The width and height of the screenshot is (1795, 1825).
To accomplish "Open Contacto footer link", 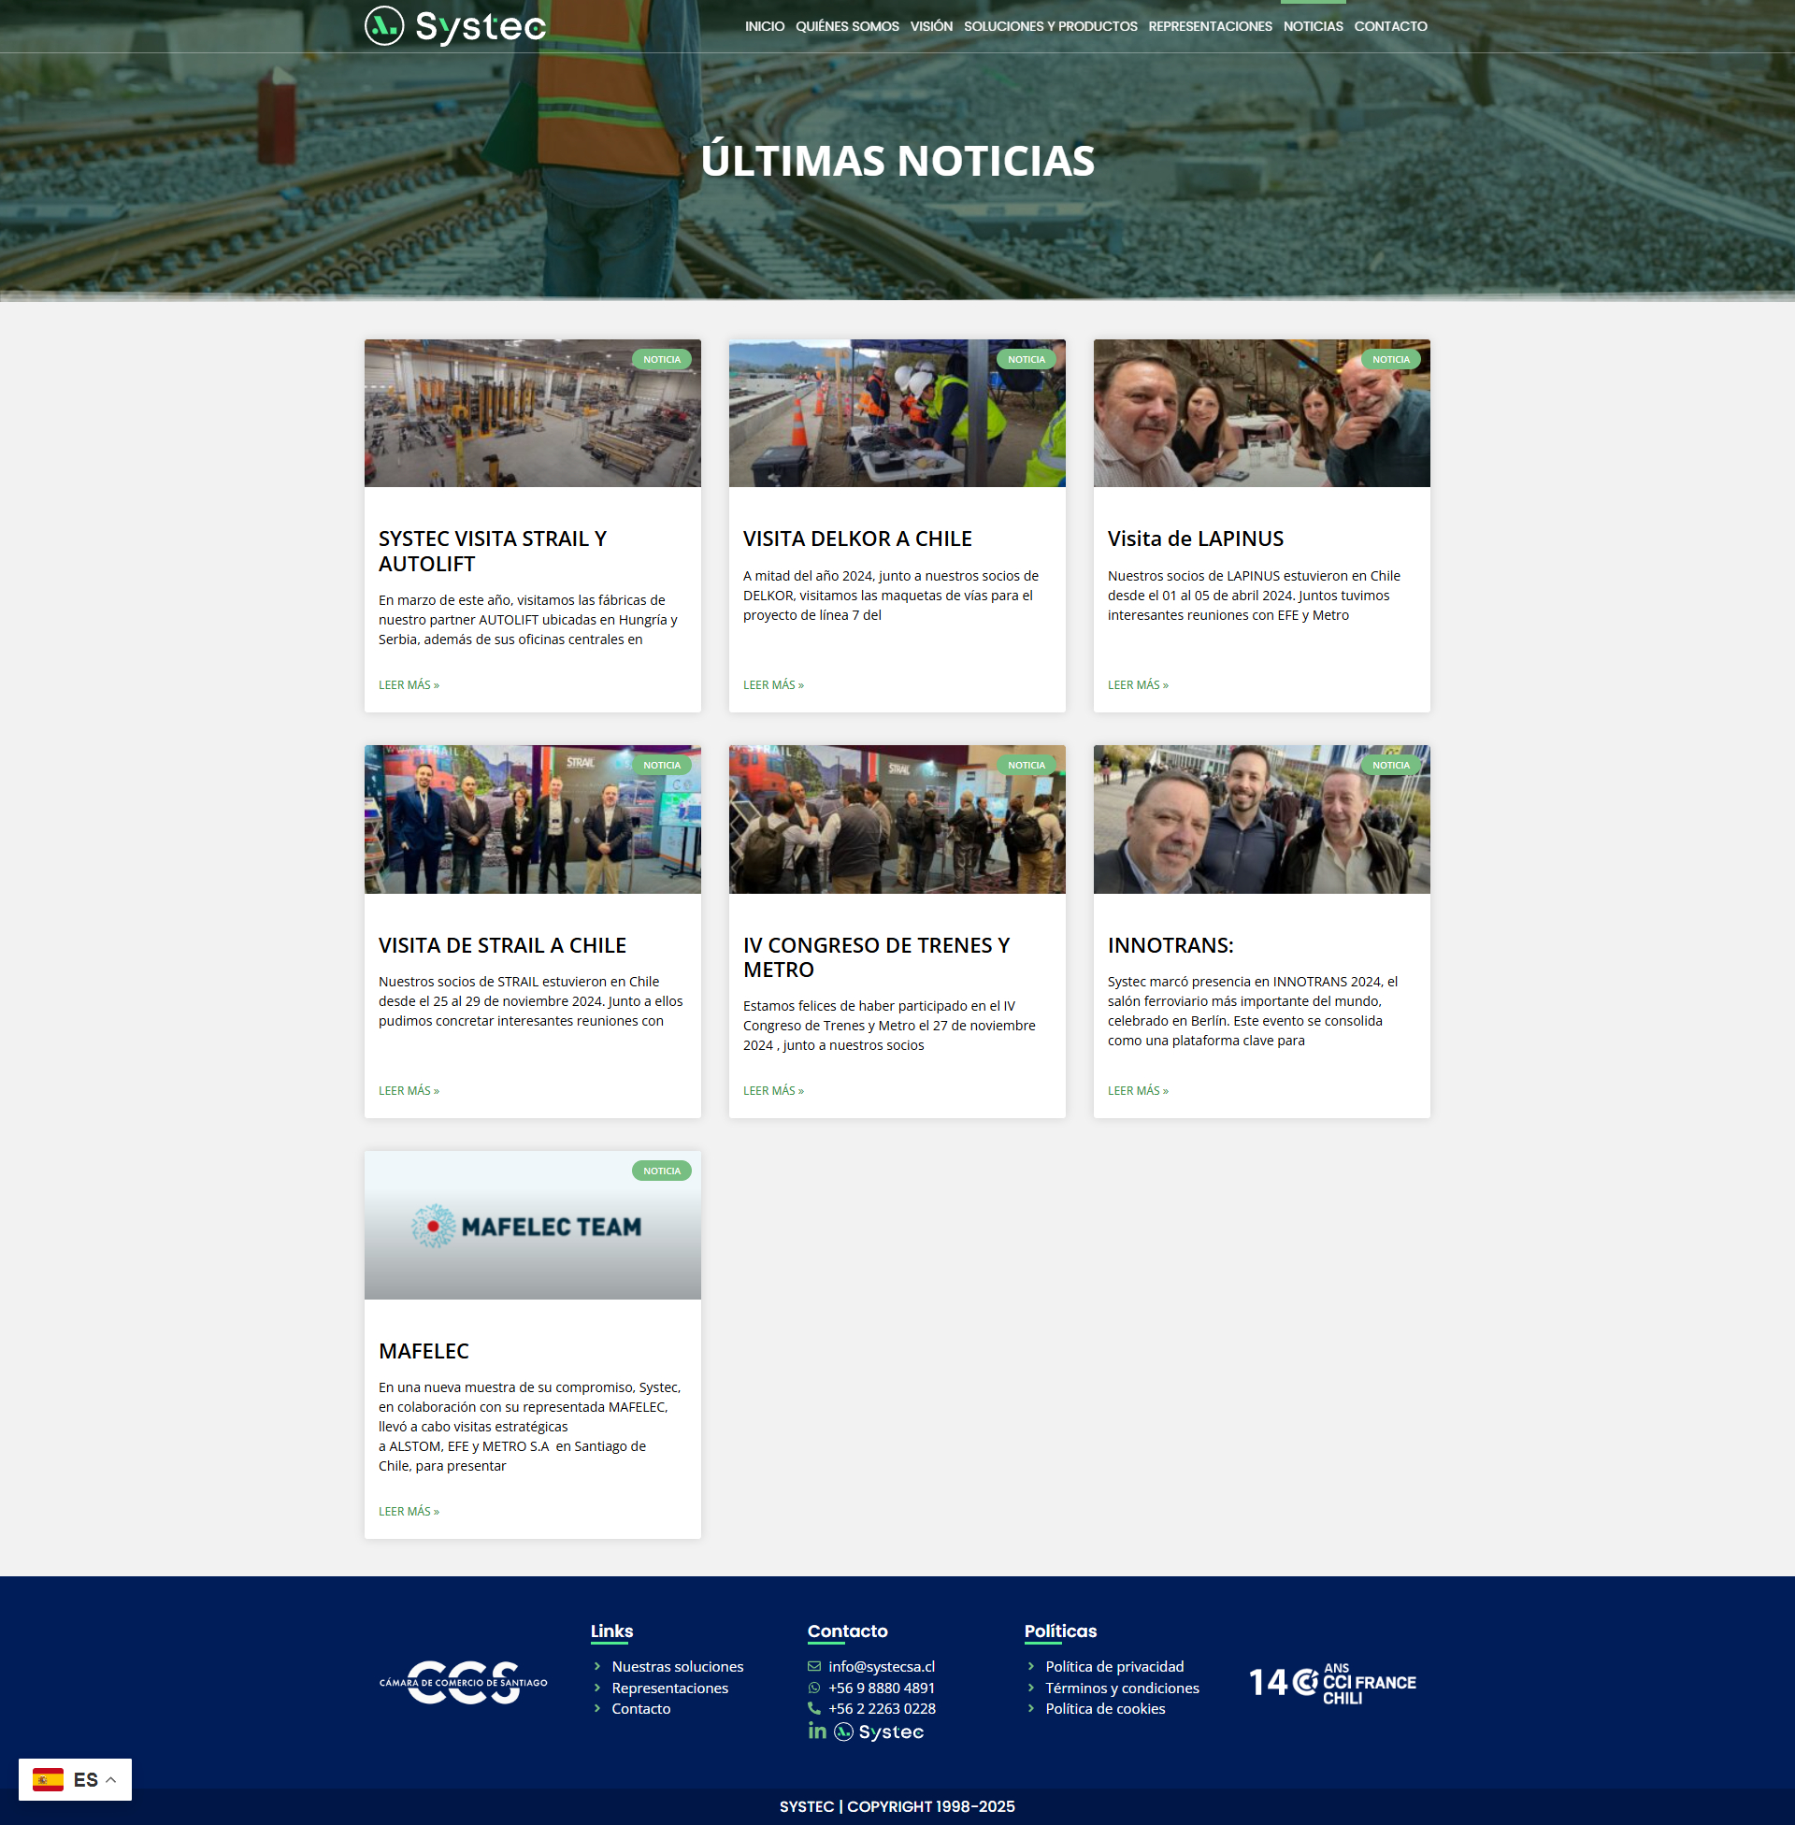I will pyautogui.click(x=641, y=1709).
